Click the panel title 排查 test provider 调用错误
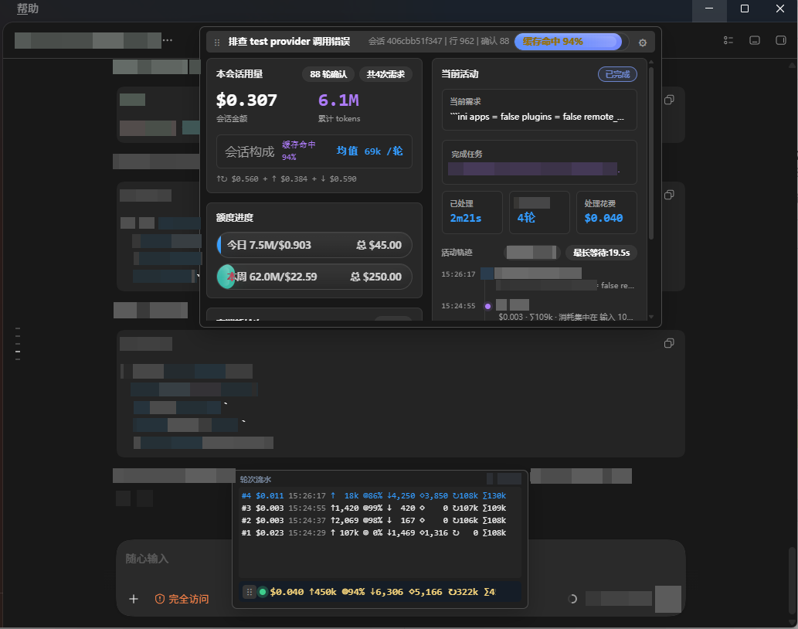Screen dimensions: 798x629 289,42
